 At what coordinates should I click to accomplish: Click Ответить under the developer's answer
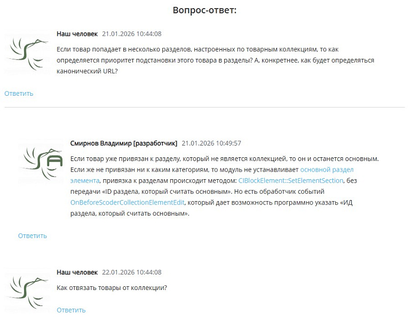coord(33,236)
